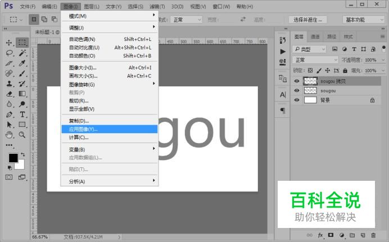Click 裁切(R)... menu entry
Screen dimensions: 389x242
(110, 101)
